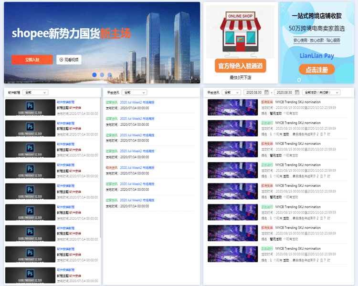Open the first MYCB Trending SKU thumbnail
The width and height of the screenshot is (358, 286).
232,107
